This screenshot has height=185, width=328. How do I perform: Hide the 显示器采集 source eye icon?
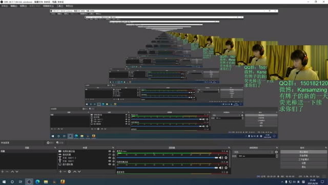110,164
